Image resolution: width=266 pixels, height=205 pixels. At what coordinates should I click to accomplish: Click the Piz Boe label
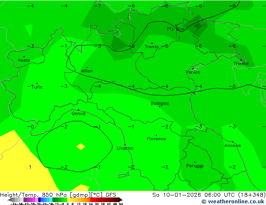click(x=176, y=29)
